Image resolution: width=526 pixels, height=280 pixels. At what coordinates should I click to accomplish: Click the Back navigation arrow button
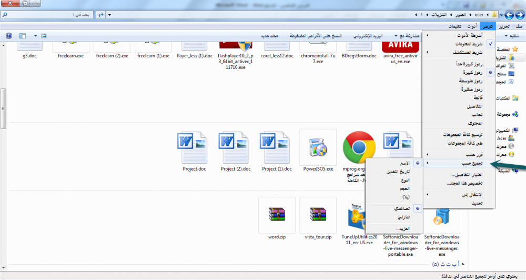[518, 15]
